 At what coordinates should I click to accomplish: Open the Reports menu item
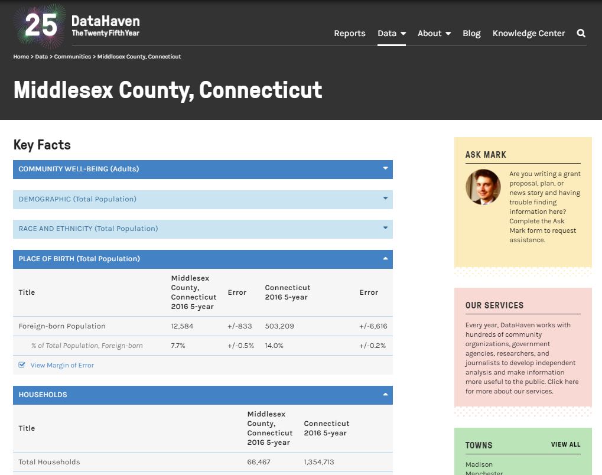(349, 34)
